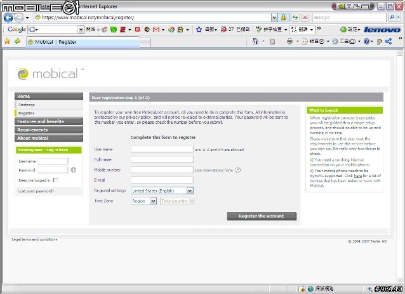This screenshot has width=405, height=294.
Task: Click the green icon in Google Toolbar
Action: [114, 30]
